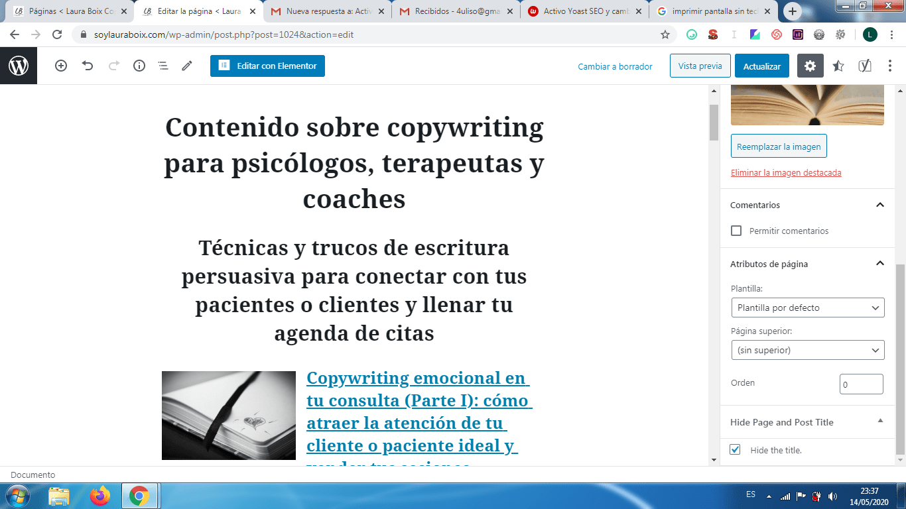Show hidden tray icons arrow
Screen dimensions: 906x509
point(769,496)
